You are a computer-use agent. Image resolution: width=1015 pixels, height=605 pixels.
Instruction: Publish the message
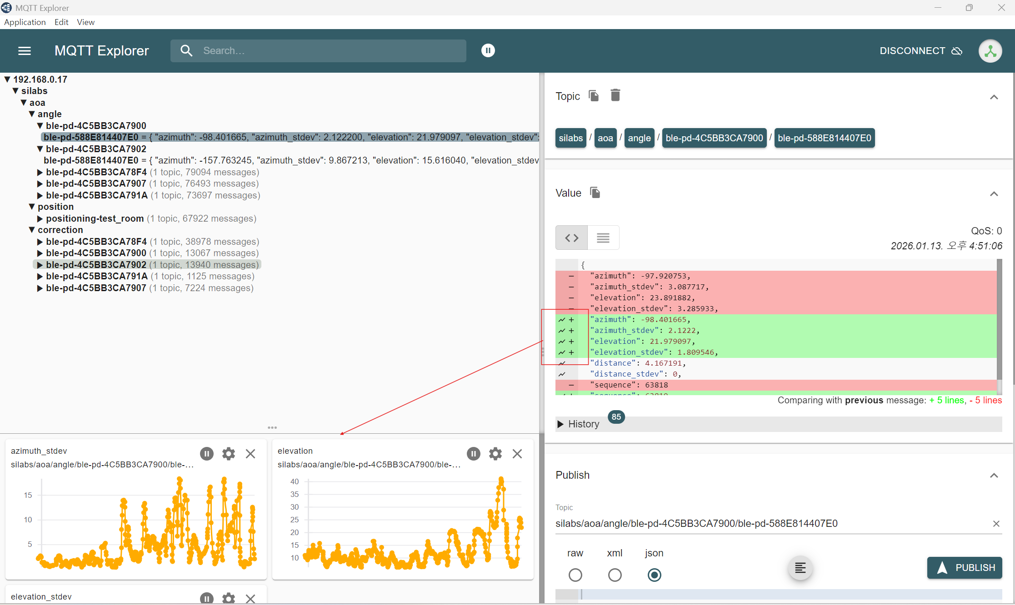click(965, 568)
